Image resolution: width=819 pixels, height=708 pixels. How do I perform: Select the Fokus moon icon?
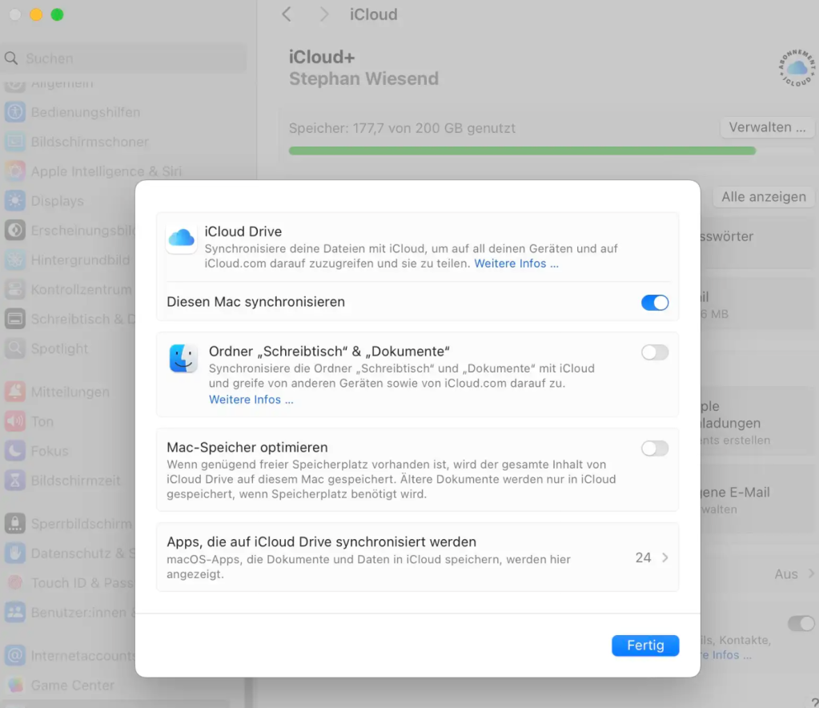[15, 450]
